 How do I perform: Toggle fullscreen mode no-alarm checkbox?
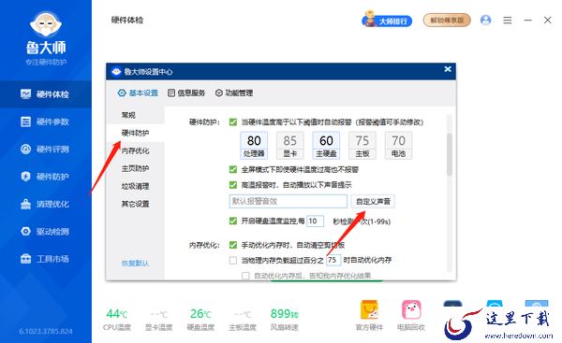pos(233,169)
